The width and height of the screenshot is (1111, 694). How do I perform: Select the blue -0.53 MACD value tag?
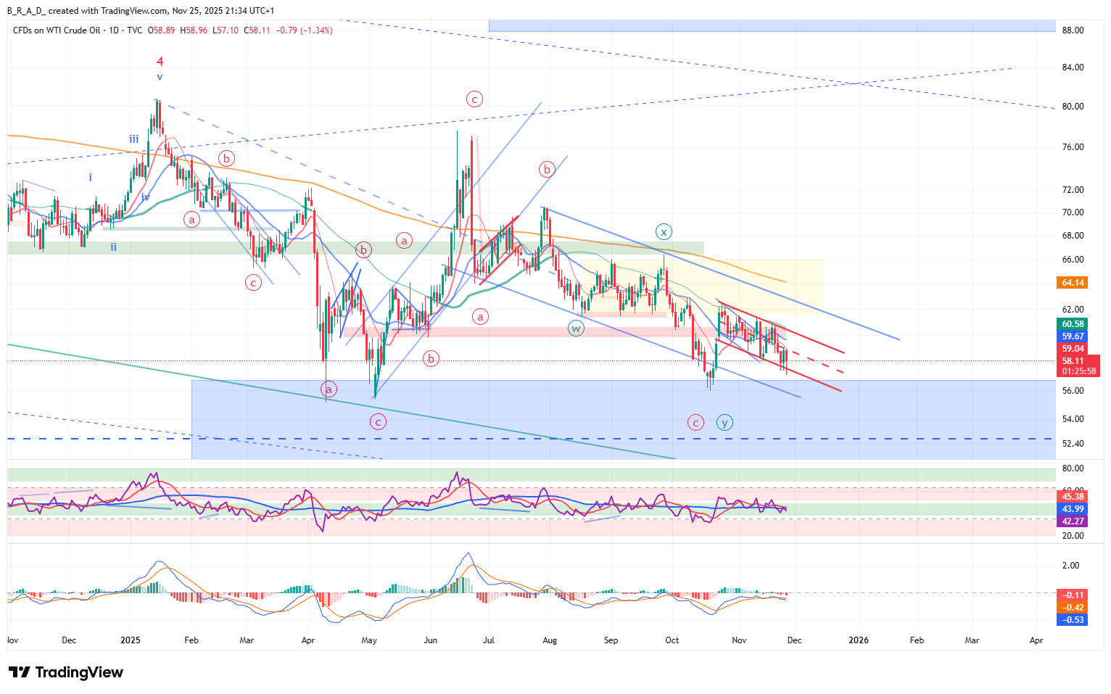(1073, 620)
